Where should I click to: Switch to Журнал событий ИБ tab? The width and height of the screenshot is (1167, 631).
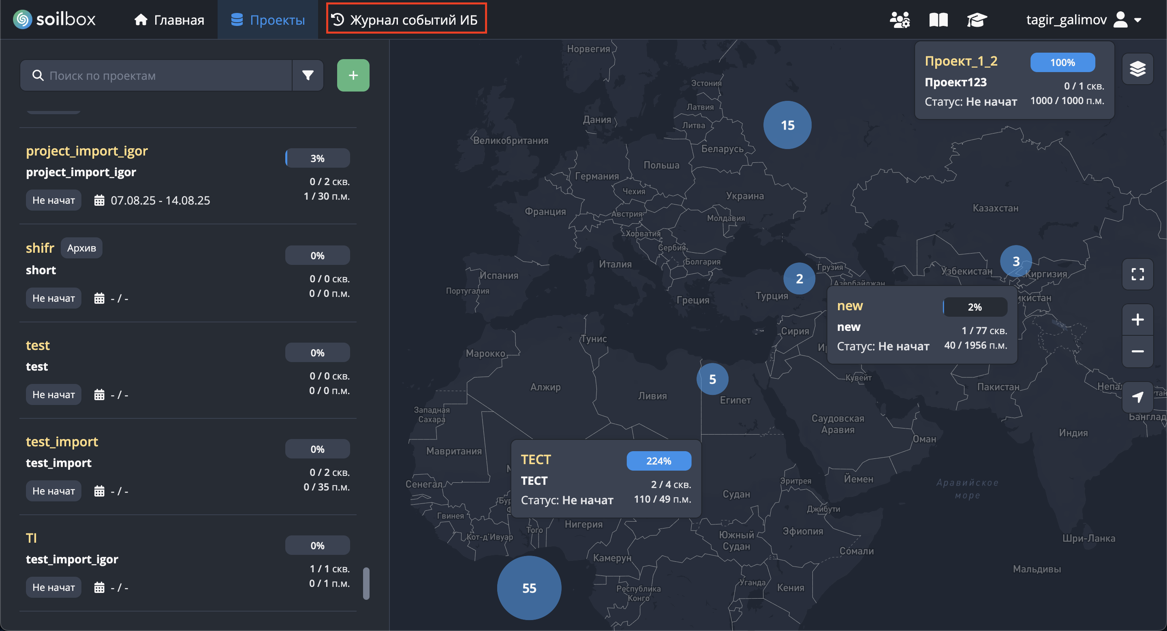coord(406,19)
